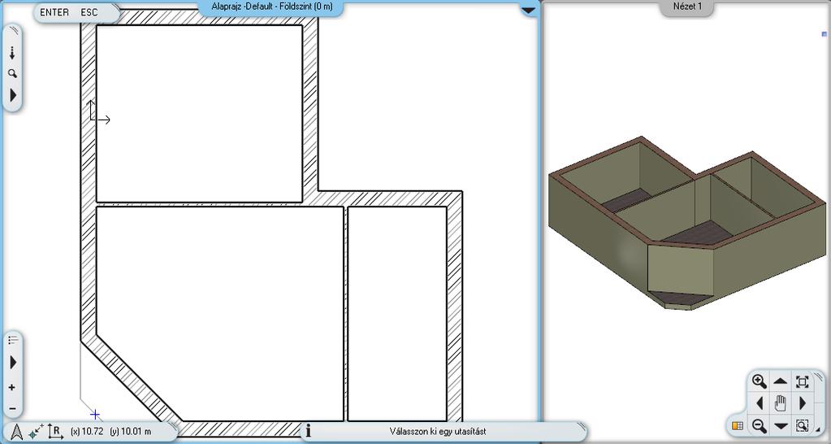
Task: Open the dropdown arrow at the floor plan's top-right
Action: click(x=529, y=10)
